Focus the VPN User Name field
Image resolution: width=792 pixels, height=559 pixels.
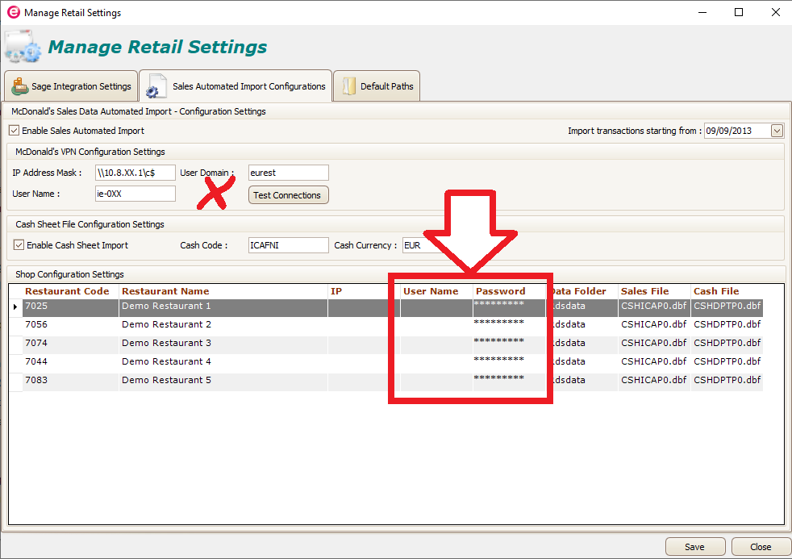[135, 194]
